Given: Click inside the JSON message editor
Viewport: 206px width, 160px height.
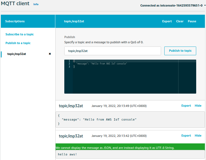Looking at the screenshot, I should (x=125, y=79).
